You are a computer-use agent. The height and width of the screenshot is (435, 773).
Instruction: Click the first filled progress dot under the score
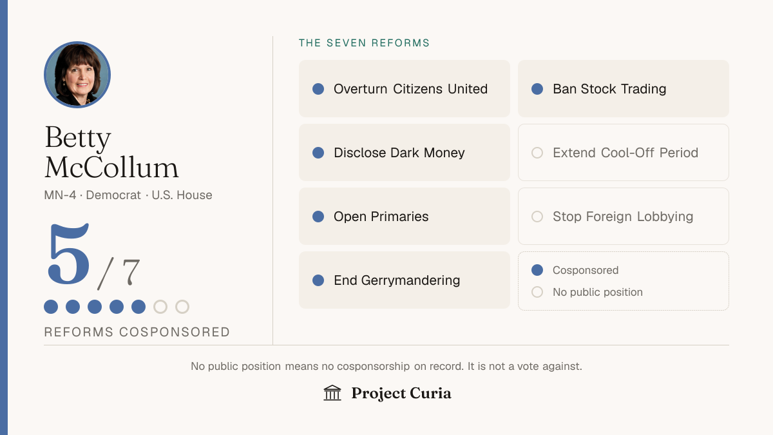pyautogui.click(x=51, y=307)
